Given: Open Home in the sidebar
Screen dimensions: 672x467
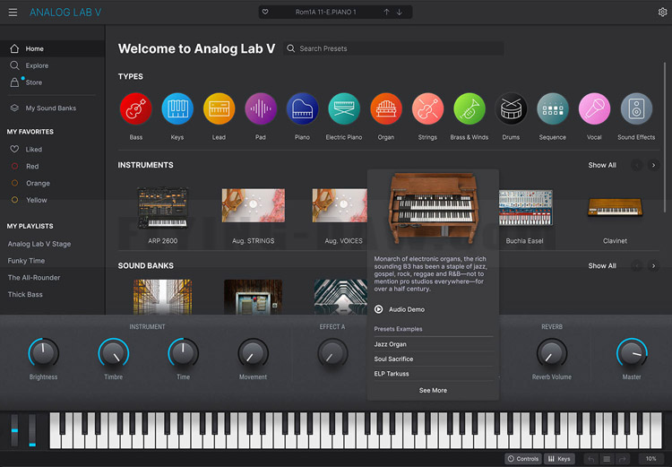Looking at the screenshot, I should (x=52, y=48).
